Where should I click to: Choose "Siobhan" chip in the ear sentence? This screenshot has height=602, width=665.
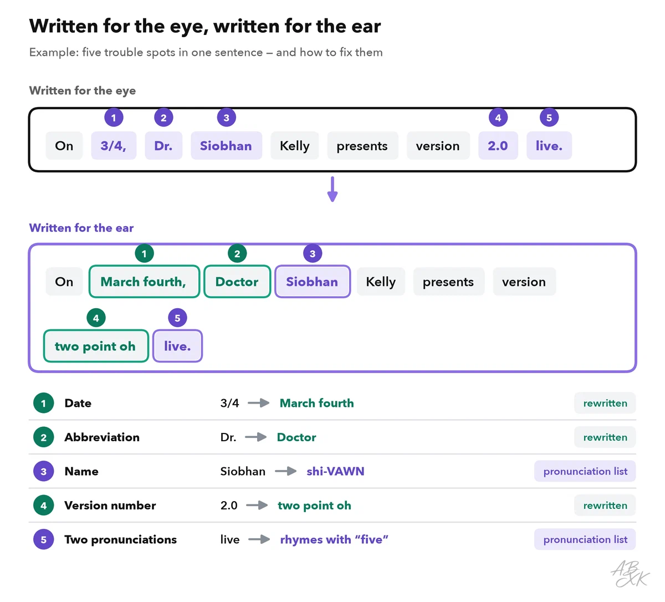(x=313, y=282)
